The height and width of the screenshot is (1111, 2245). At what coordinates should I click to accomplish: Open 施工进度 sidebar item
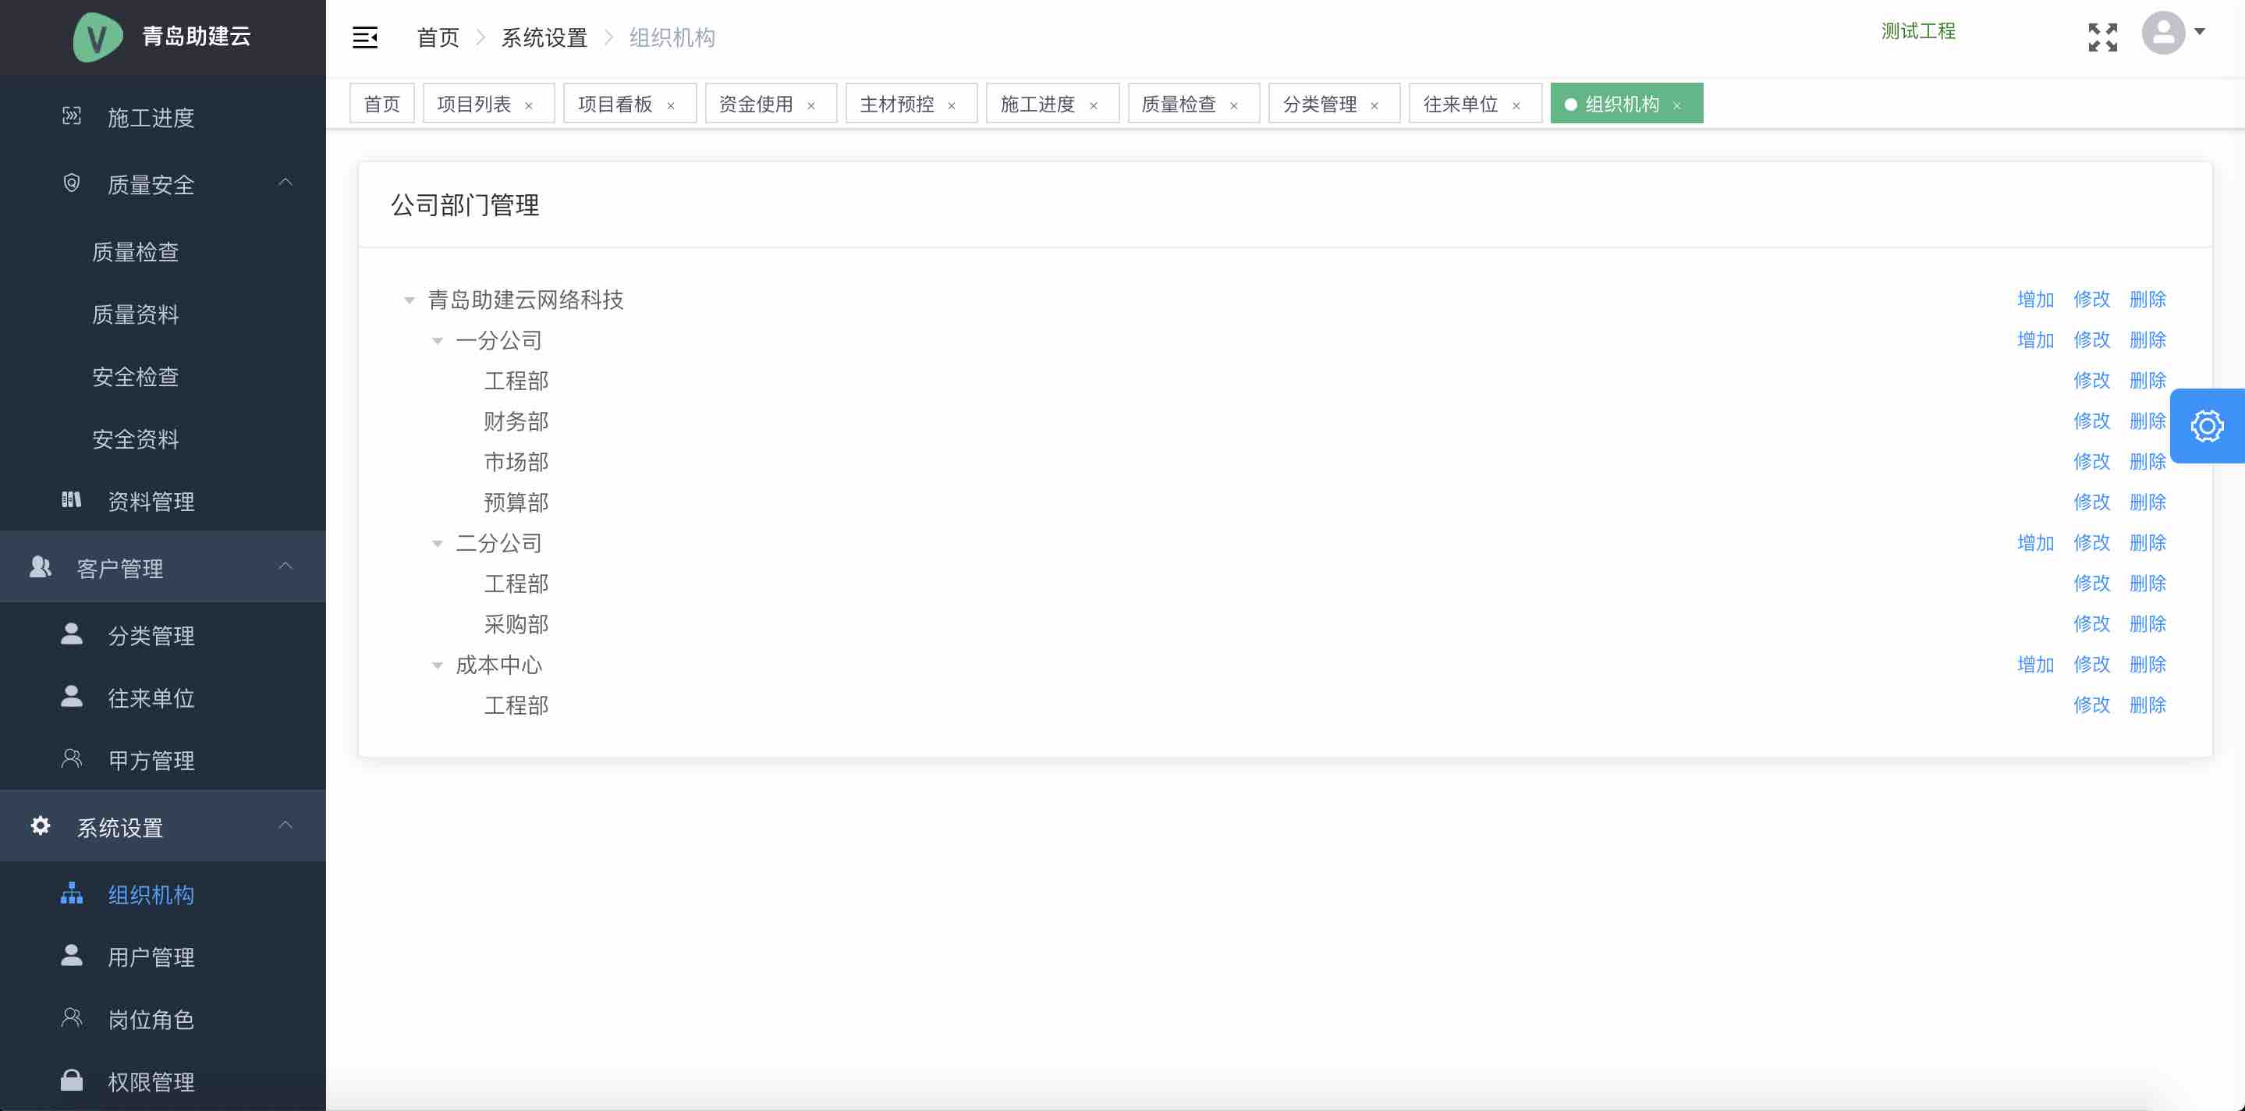(x=150, y=118)
